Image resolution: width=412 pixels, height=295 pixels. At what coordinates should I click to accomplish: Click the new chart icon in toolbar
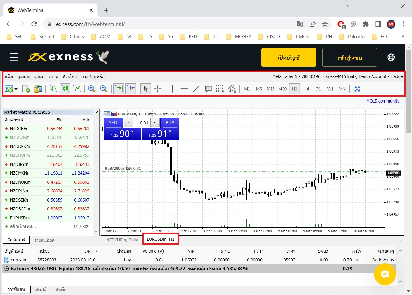(x=9, y=89)
